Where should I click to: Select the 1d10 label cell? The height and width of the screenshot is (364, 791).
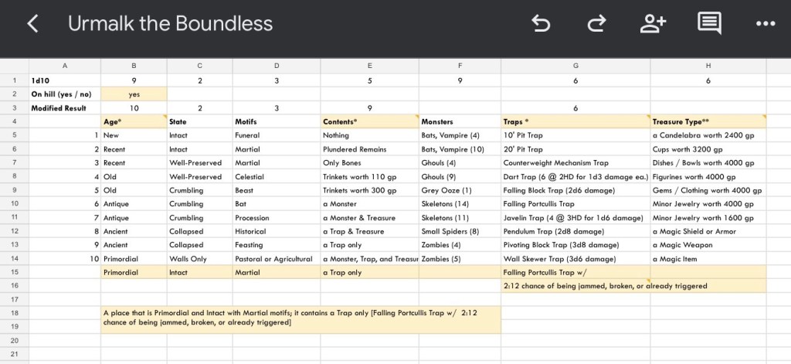pos(65,80)
